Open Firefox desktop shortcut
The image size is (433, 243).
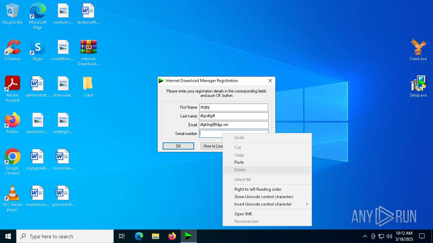point(13,124)
